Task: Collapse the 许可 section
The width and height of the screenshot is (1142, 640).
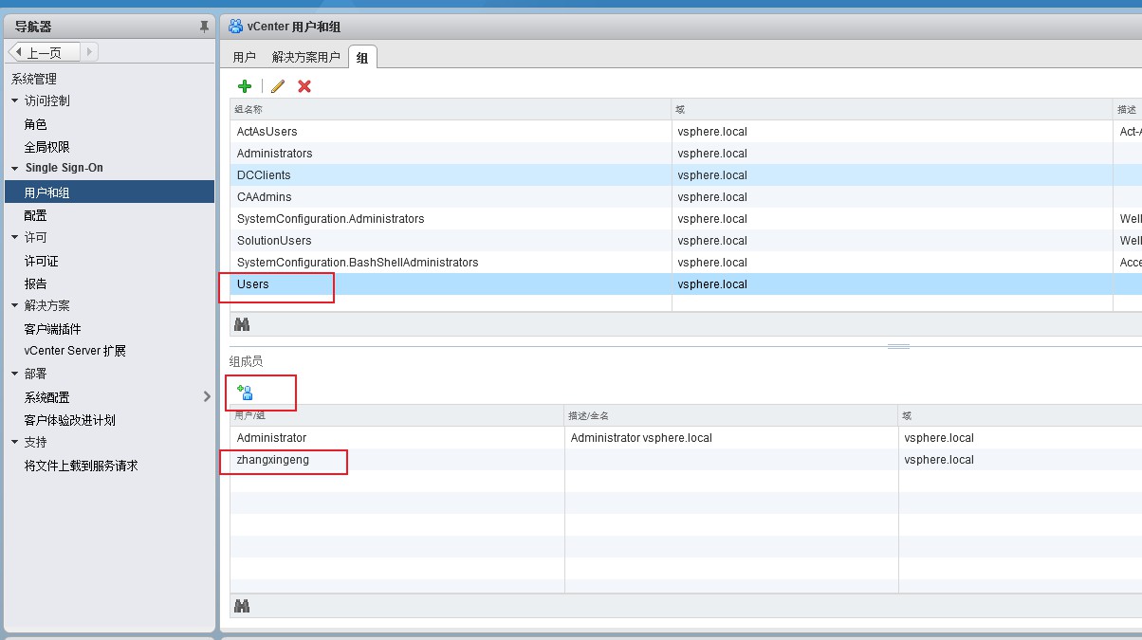Action: (x=14, y=237)
